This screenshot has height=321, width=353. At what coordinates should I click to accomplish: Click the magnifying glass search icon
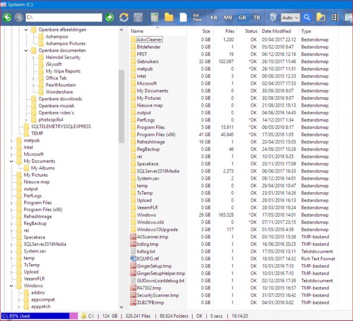pos(306,17)
